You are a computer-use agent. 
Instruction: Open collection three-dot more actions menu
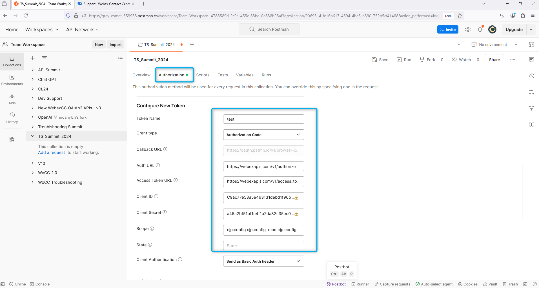pos(513,60)
